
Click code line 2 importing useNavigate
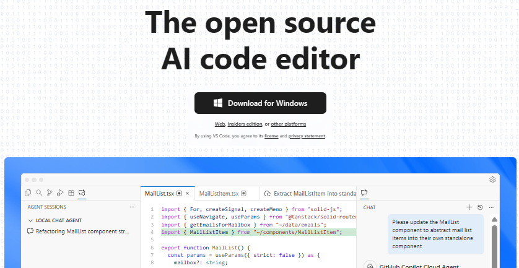click(x=258, y=217)
